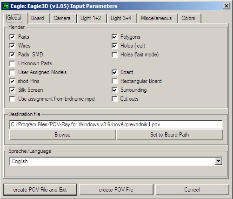Switch to the Light 3+4 tab
Viewport: 233px width, 199px height.
point(121,18)
